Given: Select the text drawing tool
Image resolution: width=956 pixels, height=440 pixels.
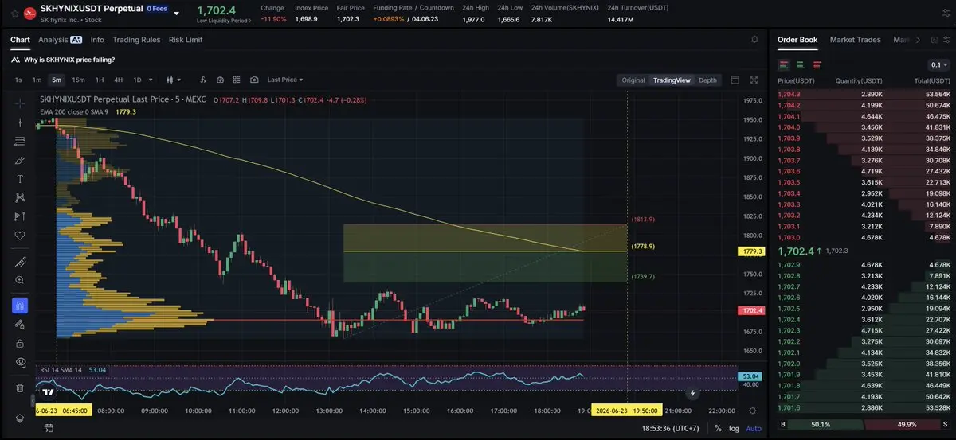Looking at the screenshot, I should (x=20, y=179).
